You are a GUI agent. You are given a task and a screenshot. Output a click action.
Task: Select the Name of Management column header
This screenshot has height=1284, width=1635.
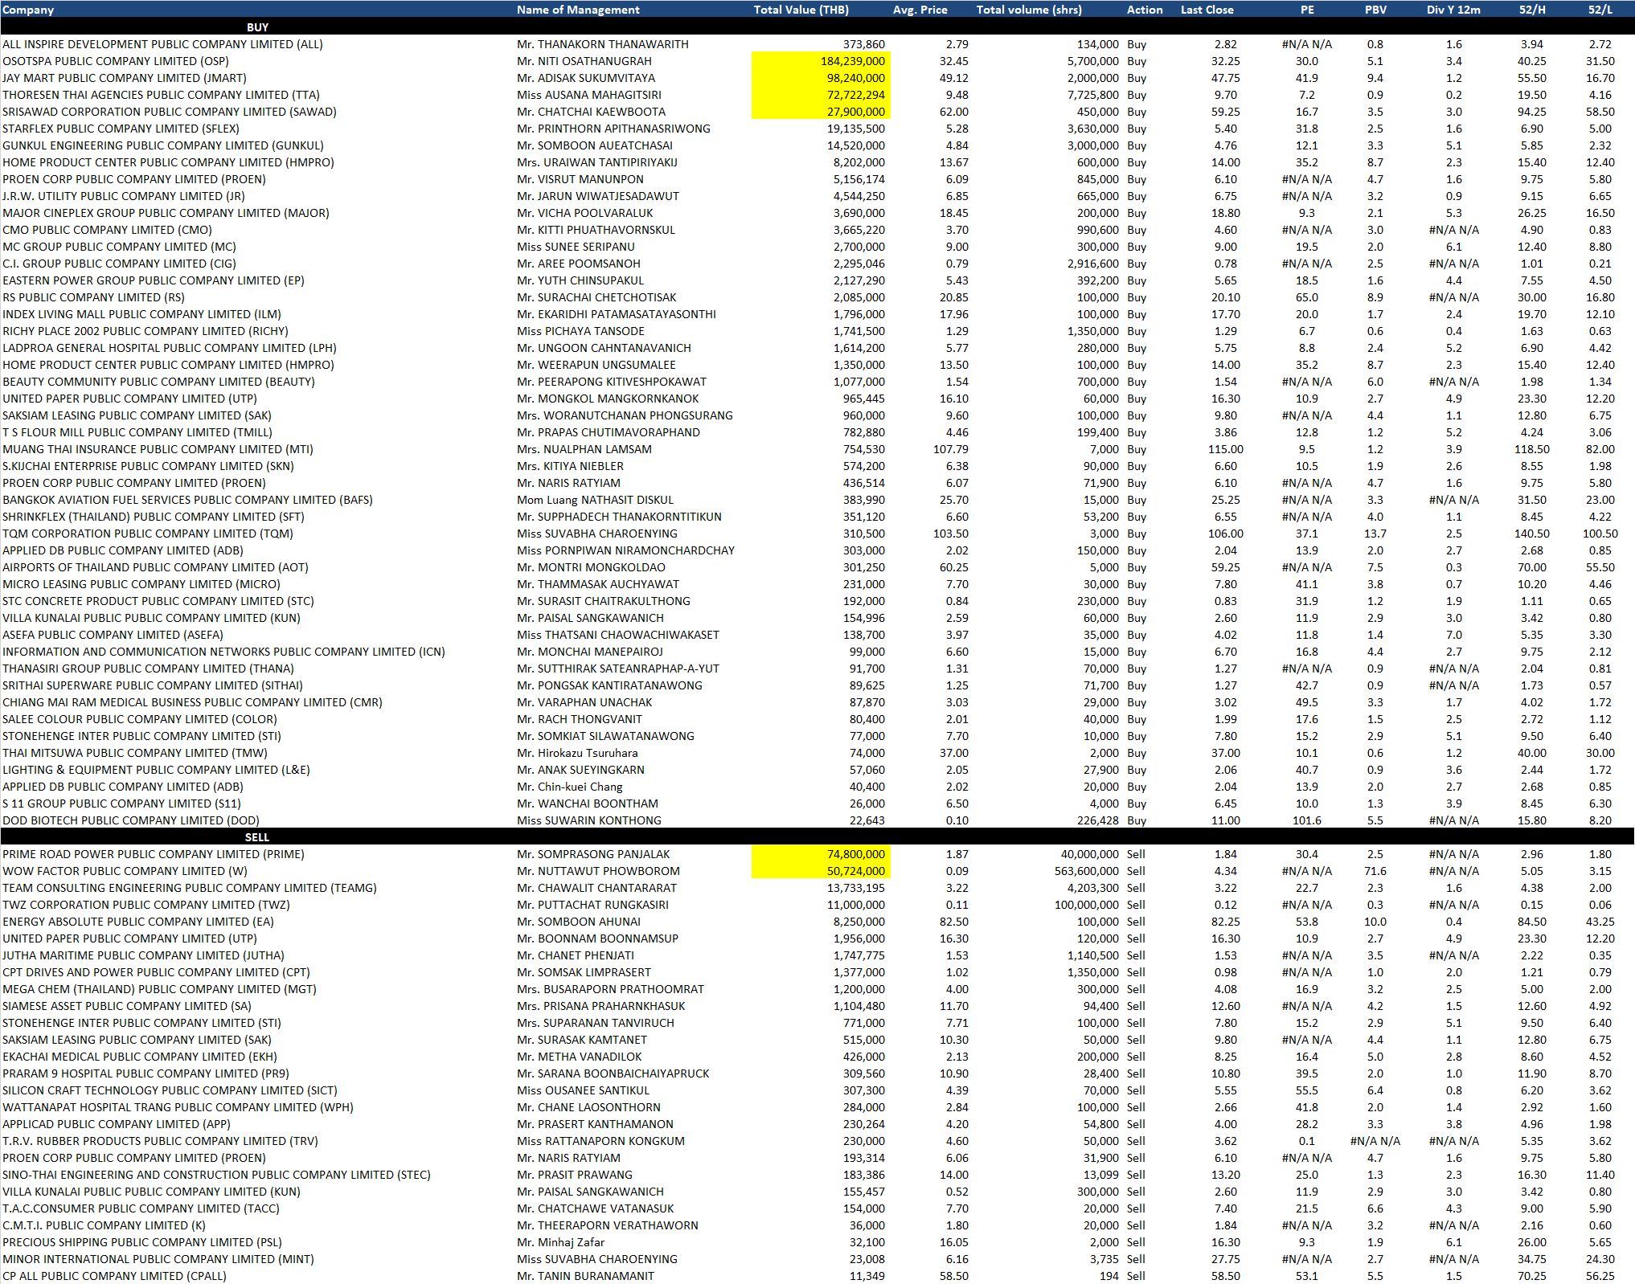[x=578, y=10]
